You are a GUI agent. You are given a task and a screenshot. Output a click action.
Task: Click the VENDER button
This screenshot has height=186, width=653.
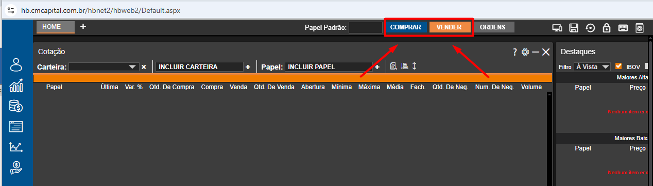coord(449,27)
